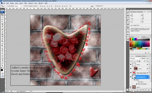This screenshot has height=93, width=152.
Task: Switch to the Channels tab
Action: coord(139,56)
